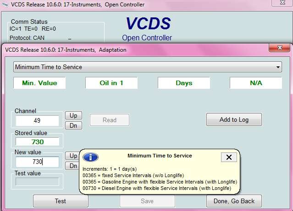This screenshot has width=293, height=211.
Task: Click the empty Test value field
Action: (x=37, y=182)
